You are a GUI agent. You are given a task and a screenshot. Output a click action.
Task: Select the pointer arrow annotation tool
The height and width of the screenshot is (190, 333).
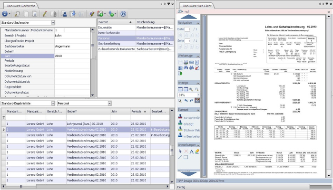tap(180, 152)
